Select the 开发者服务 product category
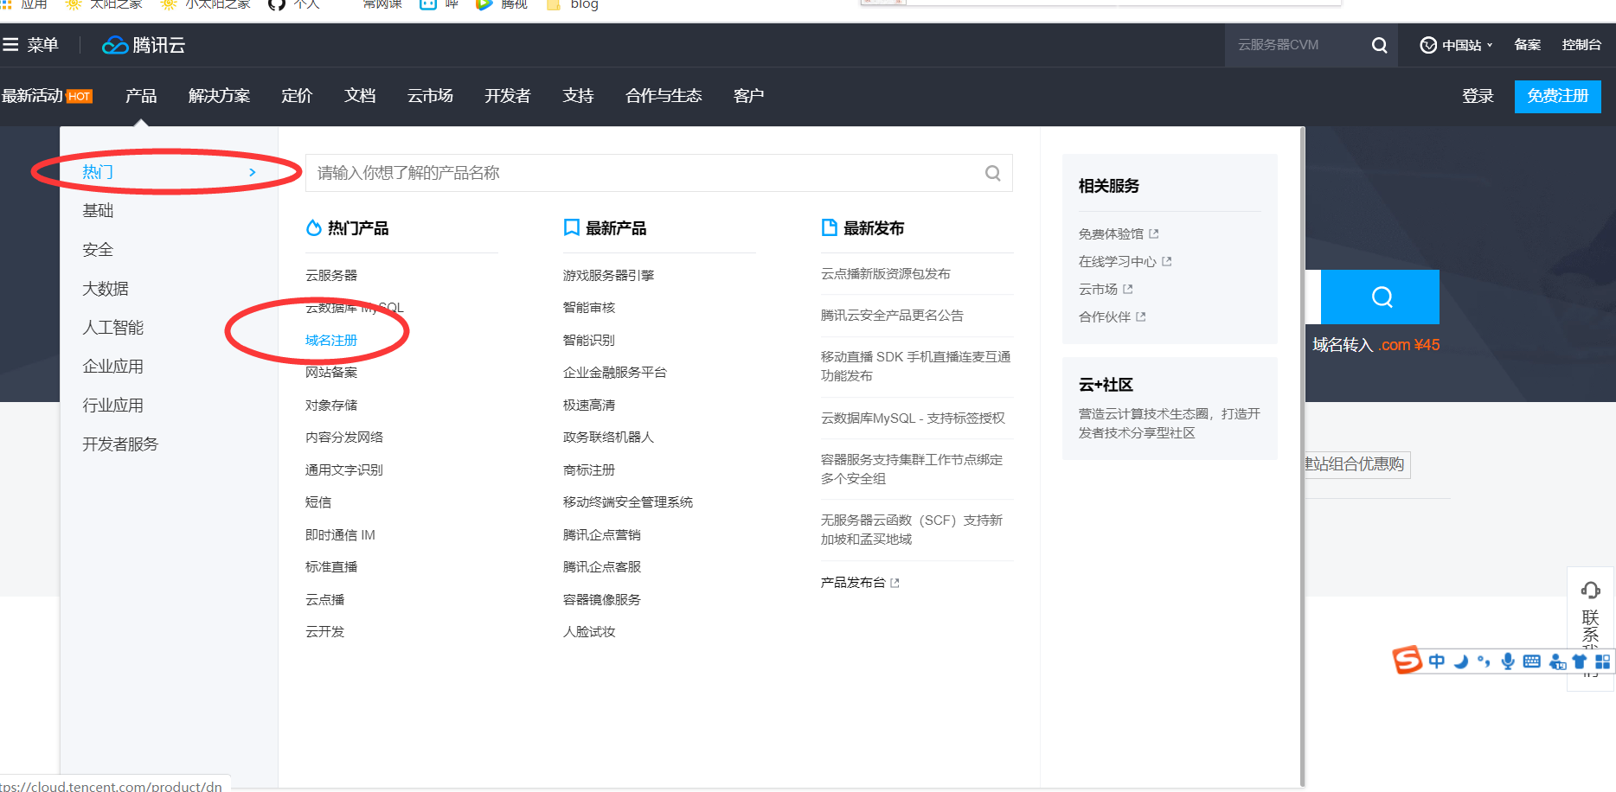 click(x=120, y=444)
